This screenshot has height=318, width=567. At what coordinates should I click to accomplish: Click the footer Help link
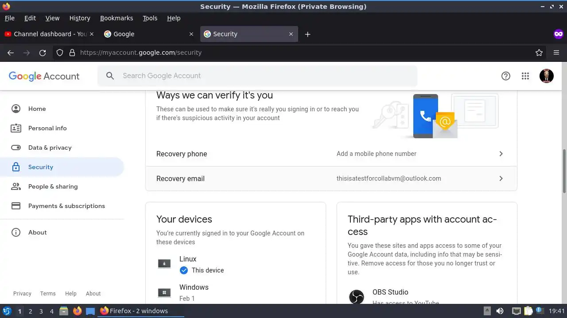71,294
